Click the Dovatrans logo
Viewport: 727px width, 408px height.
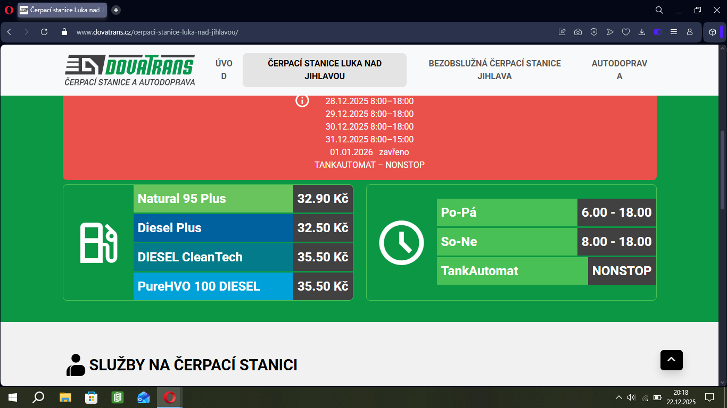tap(130, 70)
